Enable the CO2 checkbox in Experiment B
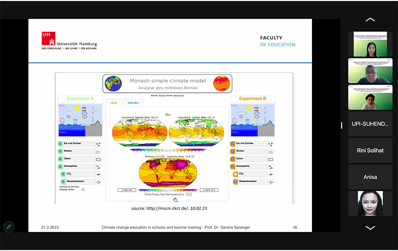 (236, 174)
